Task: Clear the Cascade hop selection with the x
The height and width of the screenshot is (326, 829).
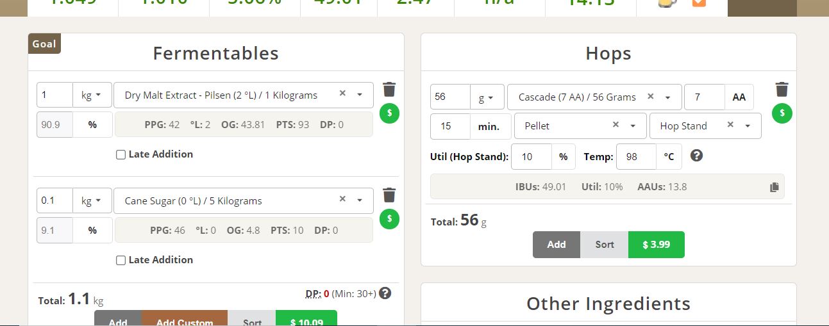Action: click(650, 97)
